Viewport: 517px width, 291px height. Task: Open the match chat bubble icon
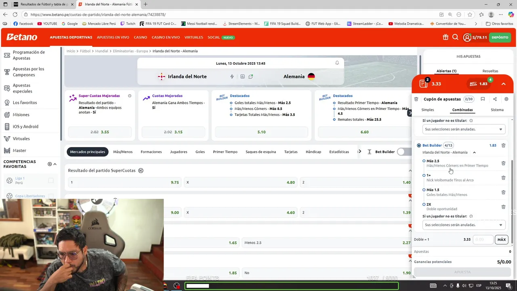[x=251, y=76]
